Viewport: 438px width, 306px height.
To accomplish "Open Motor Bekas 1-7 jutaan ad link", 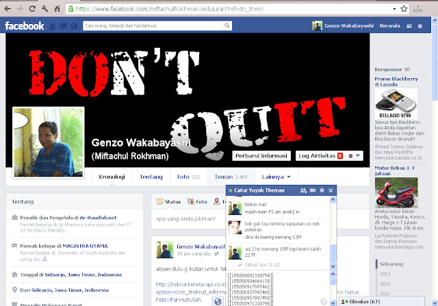I will pos(394,170).
